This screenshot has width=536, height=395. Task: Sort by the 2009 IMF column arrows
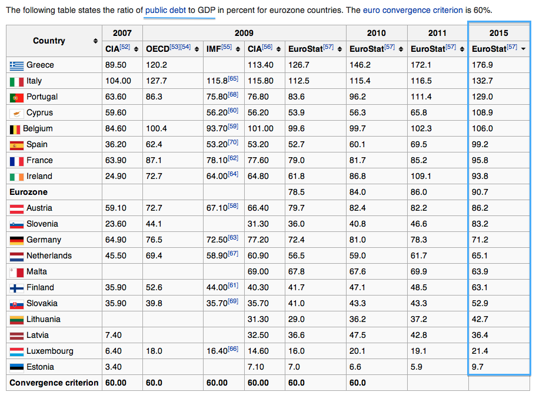tap(238, 49)
